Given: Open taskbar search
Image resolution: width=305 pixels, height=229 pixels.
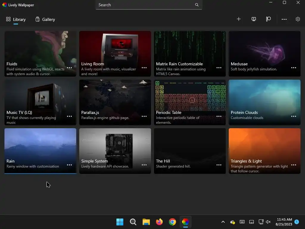Looking at the screenshot, I should [x=133, y=222].
